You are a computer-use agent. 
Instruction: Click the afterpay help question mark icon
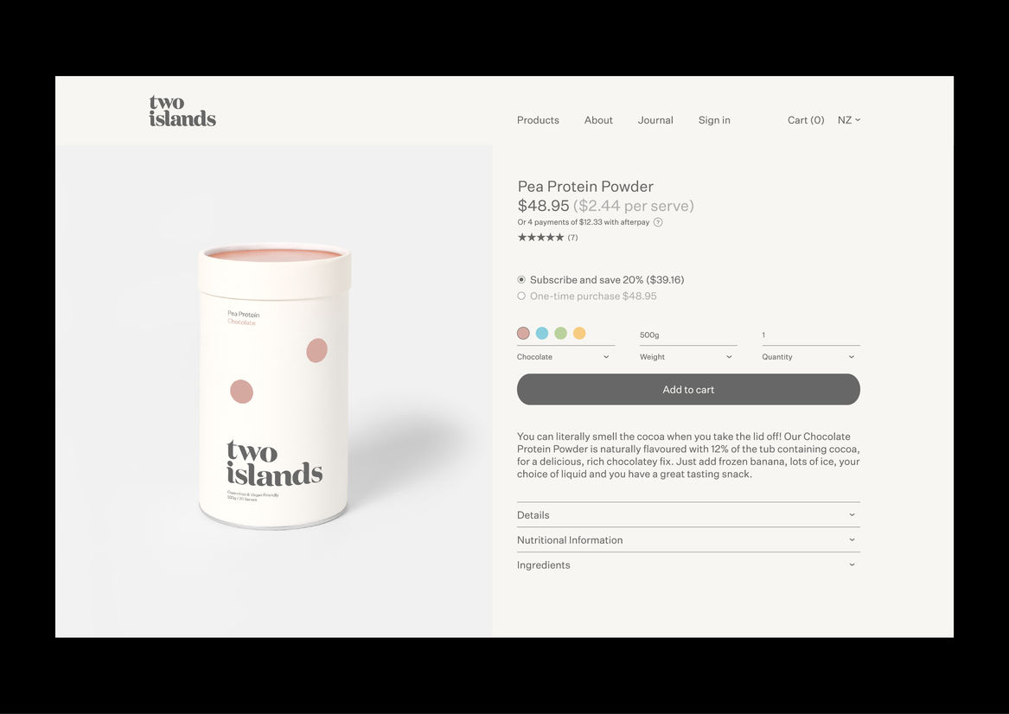click(658, 222)
